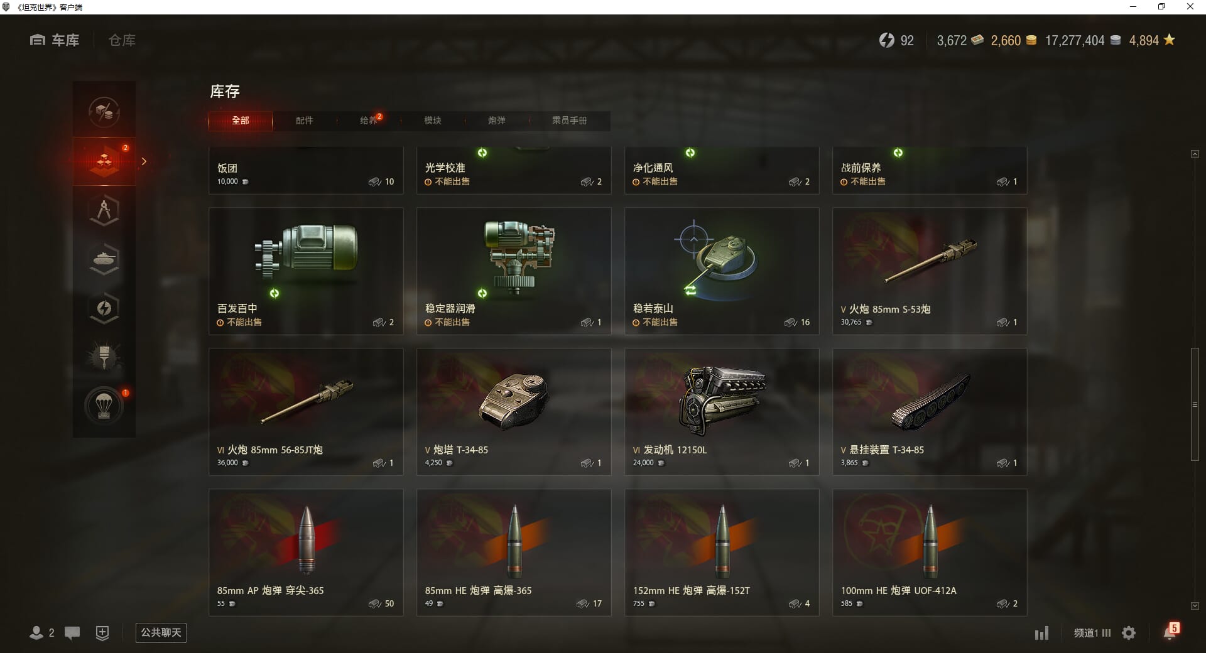The width and height of the screenshot is (1206, 653).
Task: Open the lightning boosters sidebar icon
Action: click(x=104, y=308)
